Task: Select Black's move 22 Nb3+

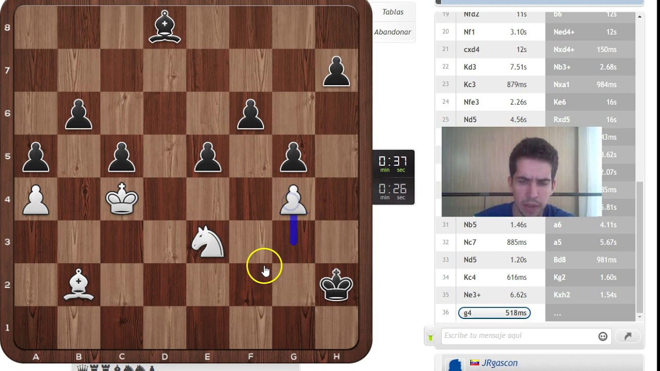Action: click(x=589, y=67)
